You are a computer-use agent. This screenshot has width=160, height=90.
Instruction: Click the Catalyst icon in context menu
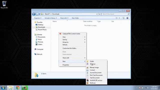click(60, 34)
